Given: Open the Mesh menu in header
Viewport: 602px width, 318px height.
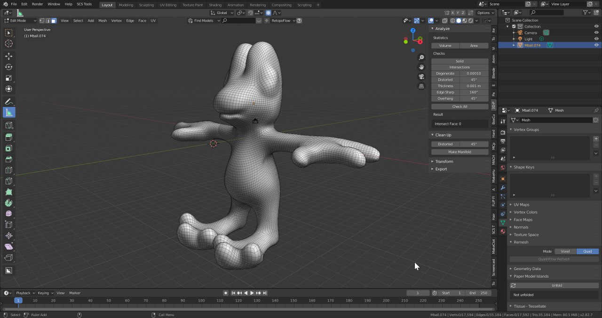Looking at the screenshot, I should coord(102,21).
